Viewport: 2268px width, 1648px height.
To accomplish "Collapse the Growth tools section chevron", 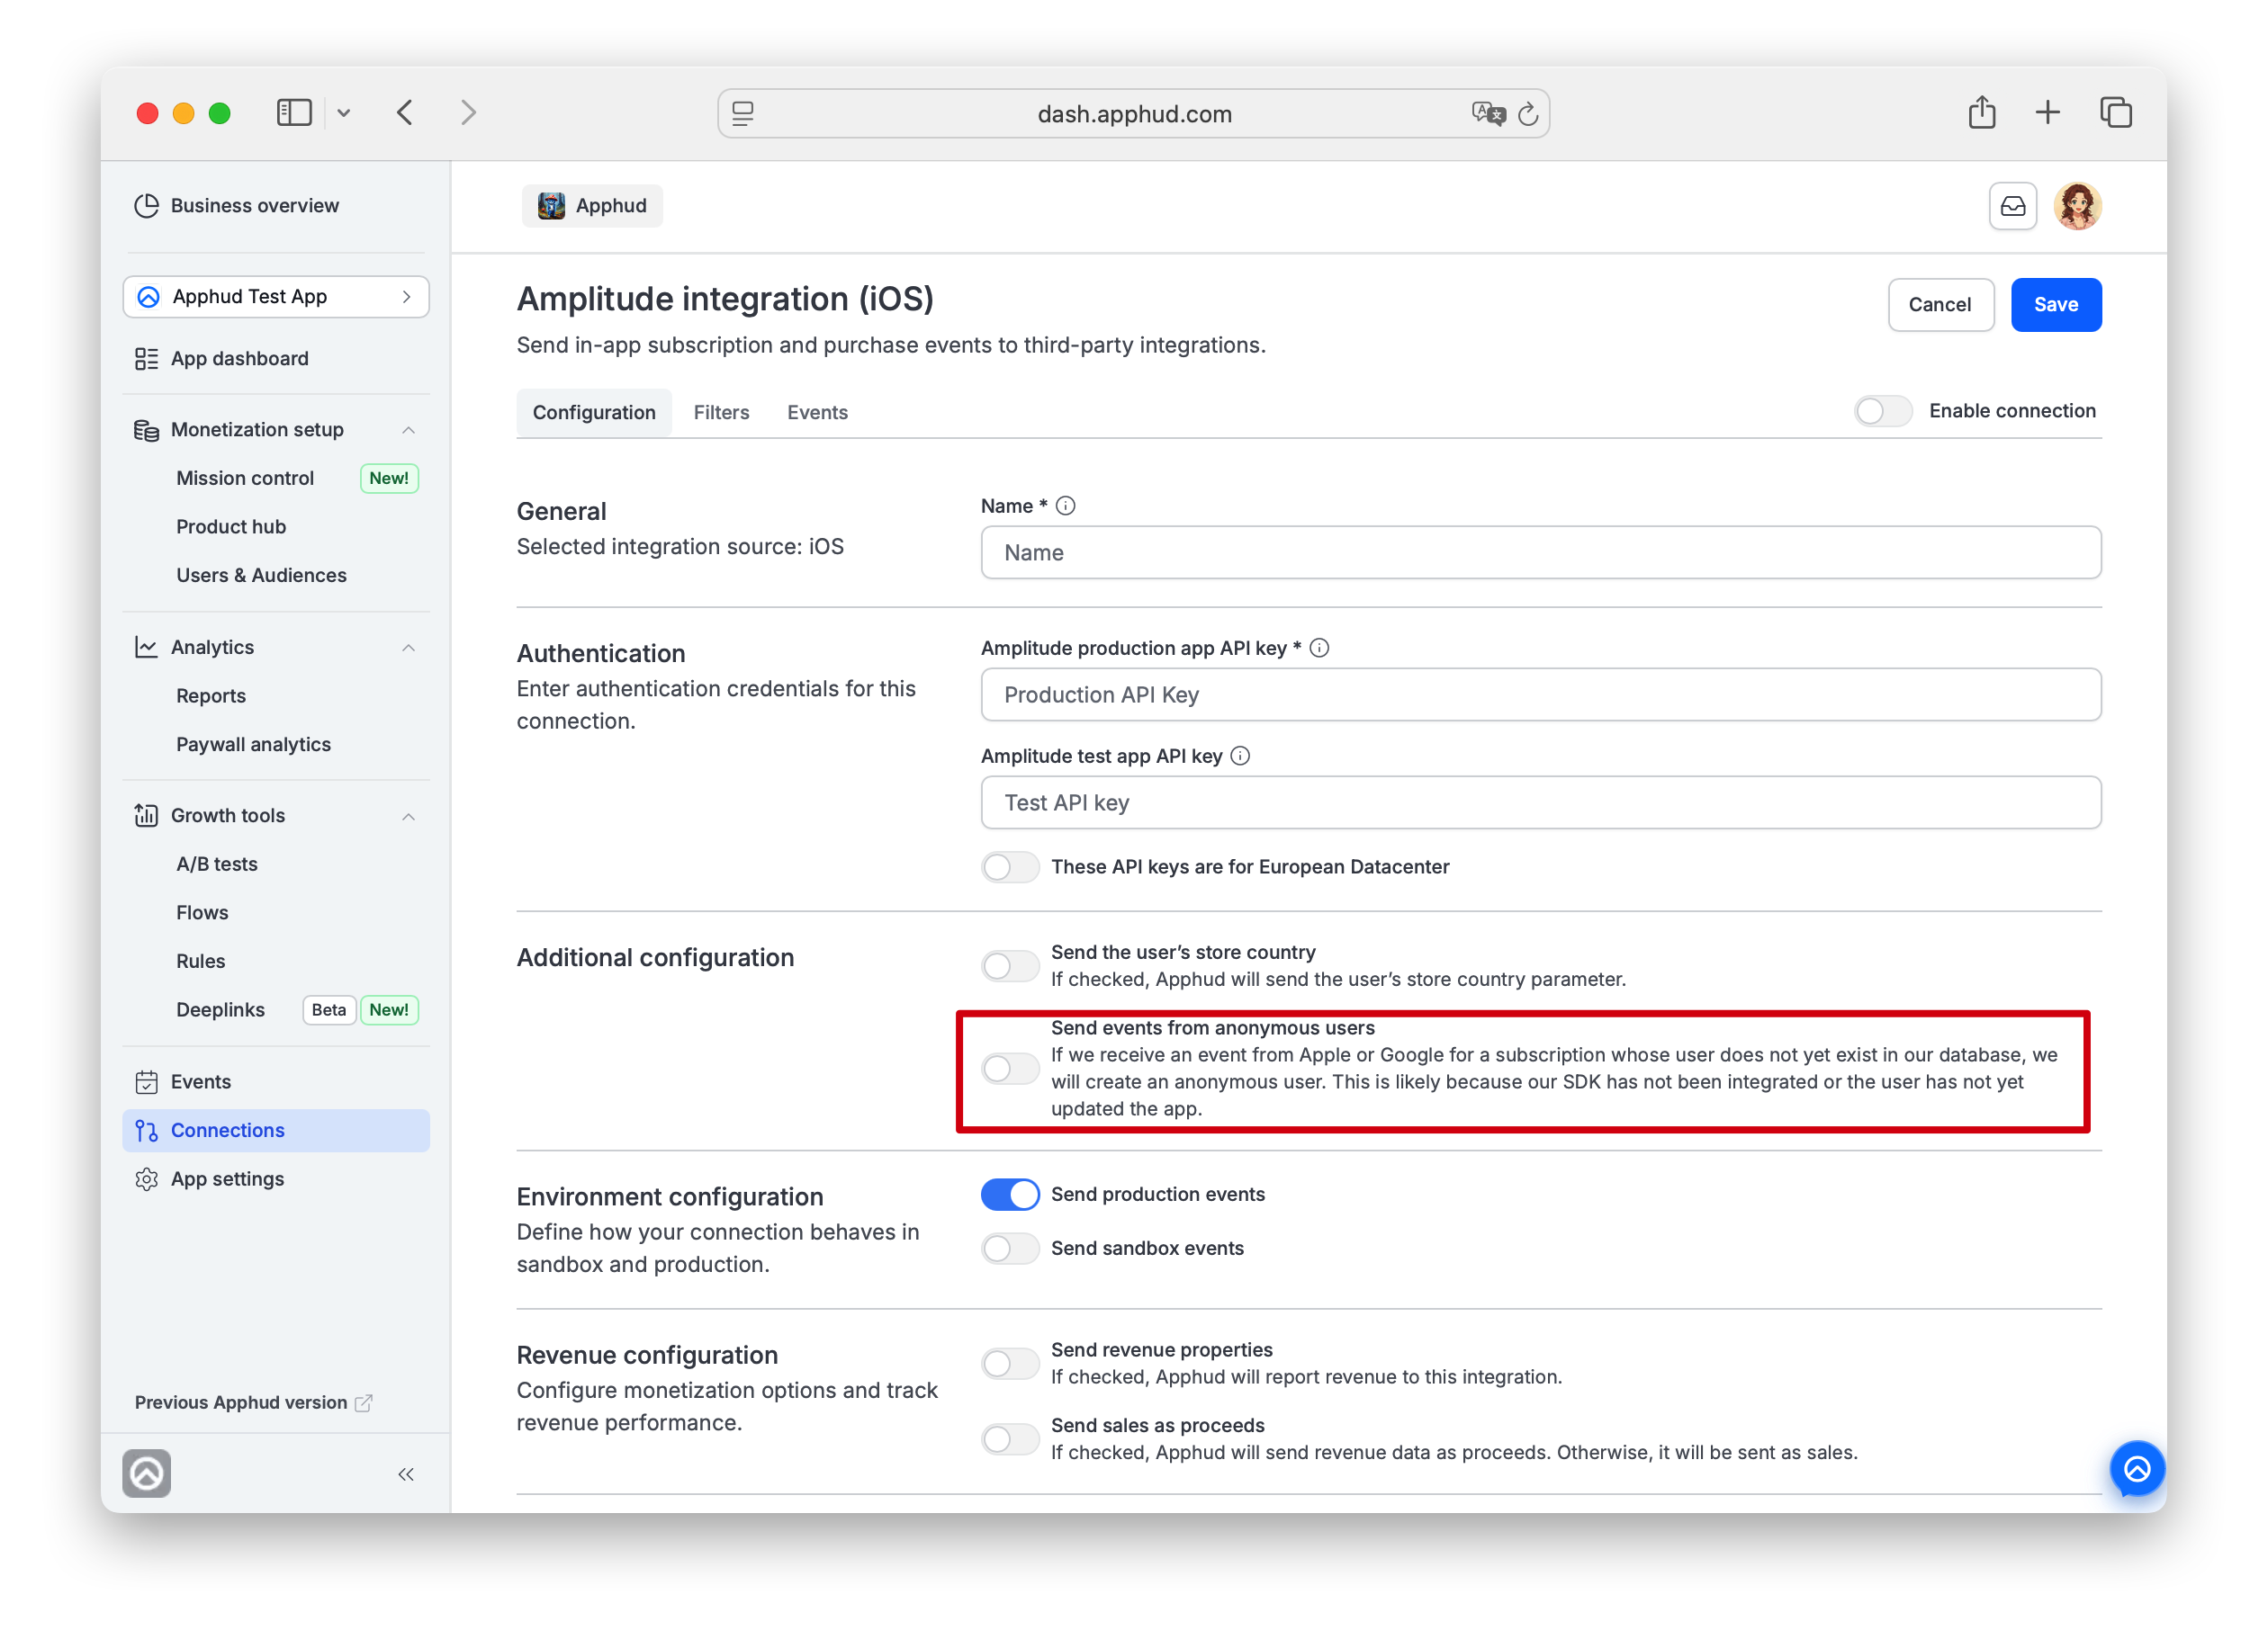I will tap(408, 817).
